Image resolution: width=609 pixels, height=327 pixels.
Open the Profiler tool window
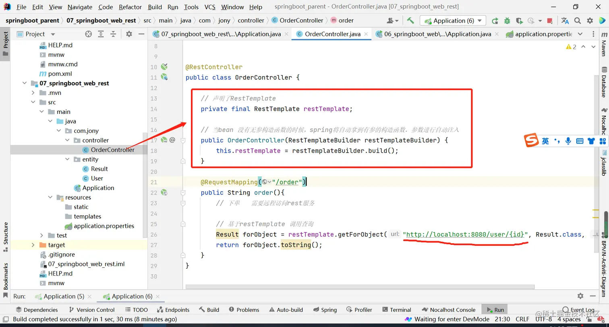click(x=358, y=310)
